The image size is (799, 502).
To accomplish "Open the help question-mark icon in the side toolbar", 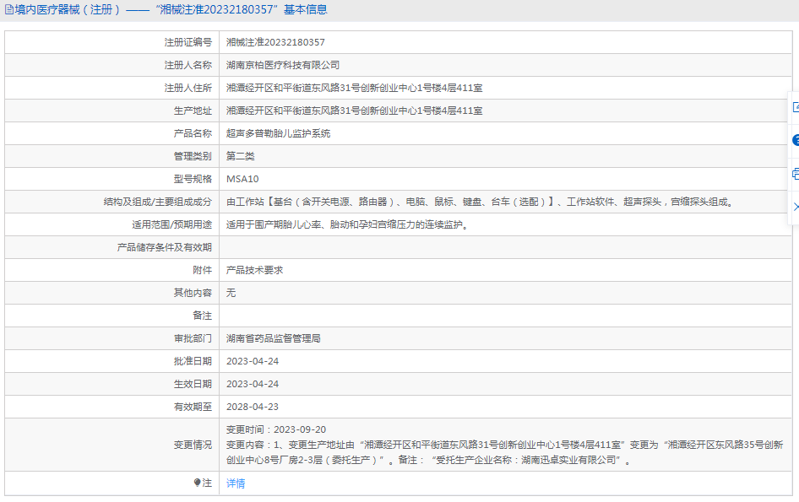I will [796, 140].
